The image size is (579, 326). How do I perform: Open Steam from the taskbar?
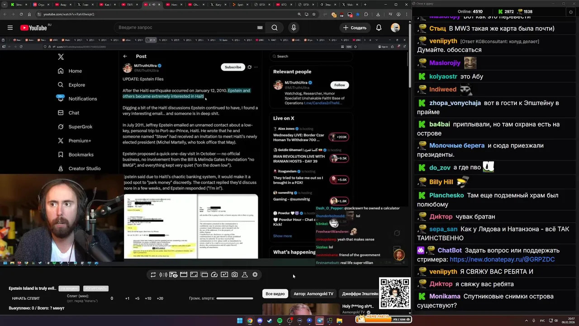pyautogui.click(x=270, y=321)
